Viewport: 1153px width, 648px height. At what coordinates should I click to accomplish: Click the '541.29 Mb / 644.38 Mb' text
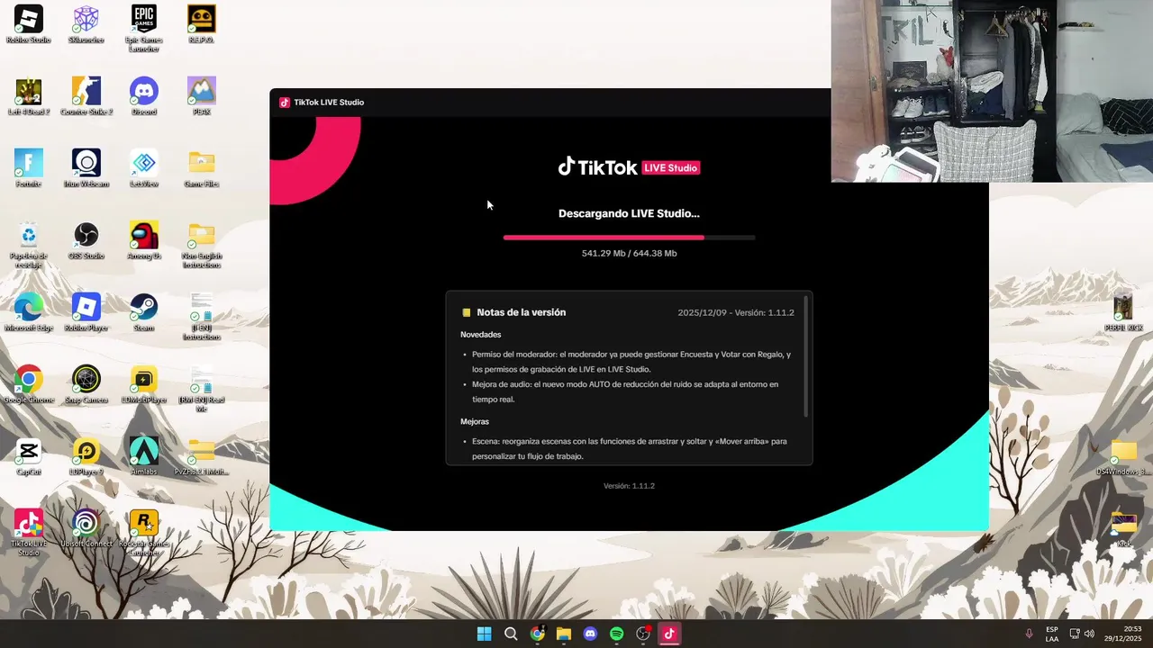coord(629,254)
